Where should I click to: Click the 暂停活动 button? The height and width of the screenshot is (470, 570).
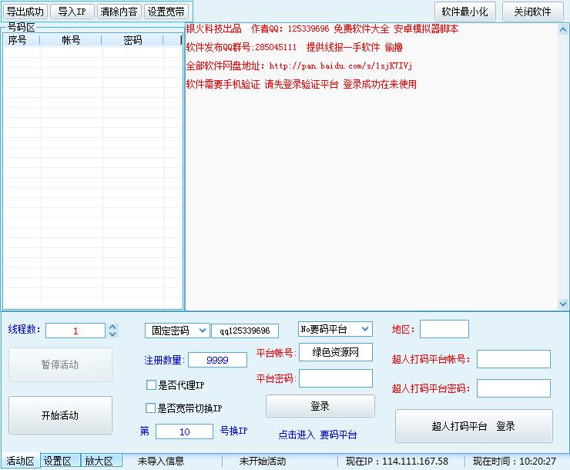point(60,364)
